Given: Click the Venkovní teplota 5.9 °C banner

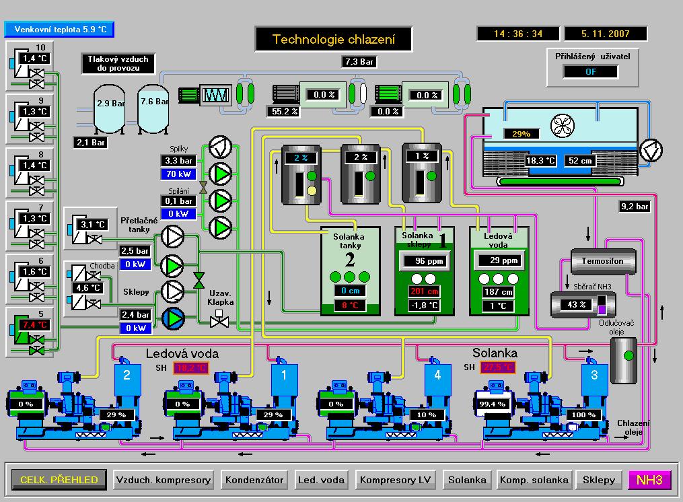Looking at the screenshot, I should click(59, 29).
